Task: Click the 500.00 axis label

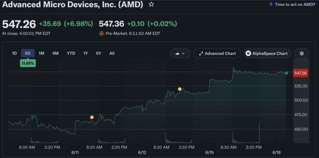Action: 301,100
